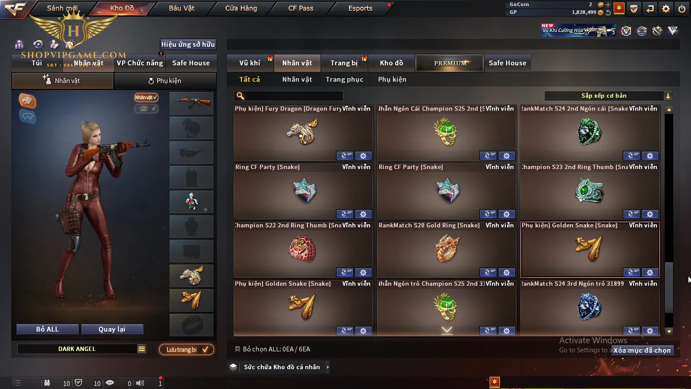Image resolution: width=691 pixels, height=389 pixels.
Task: Click the orange return arrow icon
Action: [x=650, y=9]
